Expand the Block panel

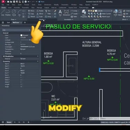125,19
